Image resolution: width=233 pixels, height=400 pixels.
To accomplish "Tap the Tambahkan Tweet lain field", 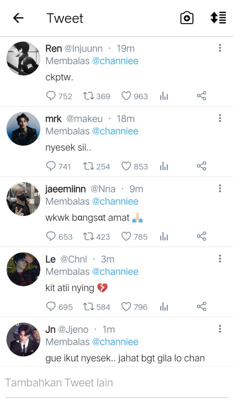I will [116, 382].
